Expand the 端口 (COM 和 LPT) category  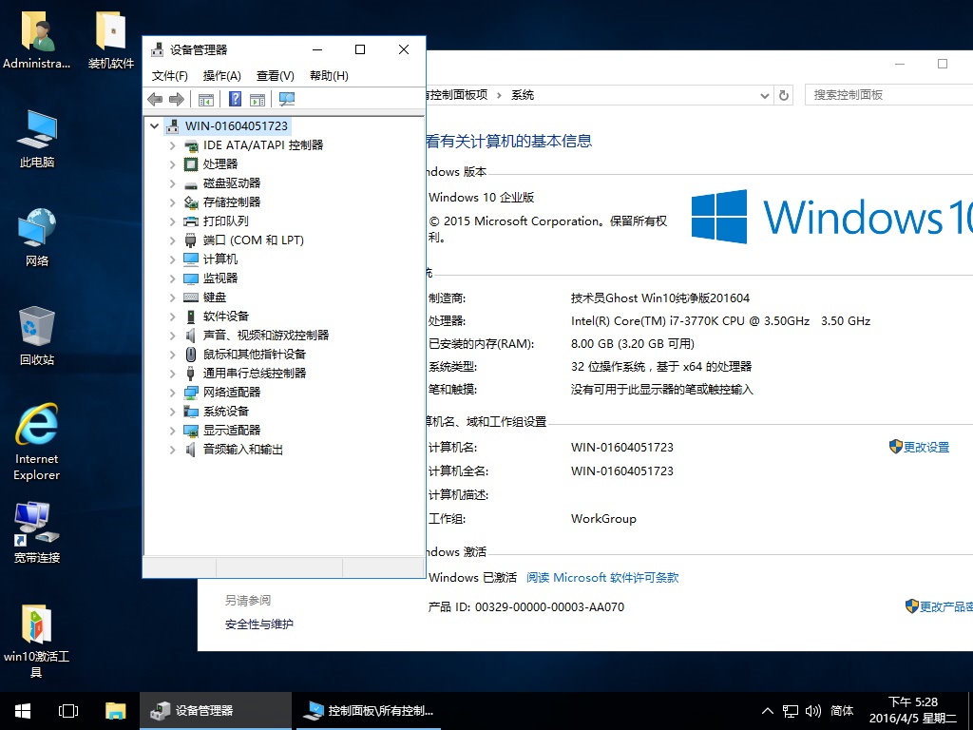coord(173,240)
